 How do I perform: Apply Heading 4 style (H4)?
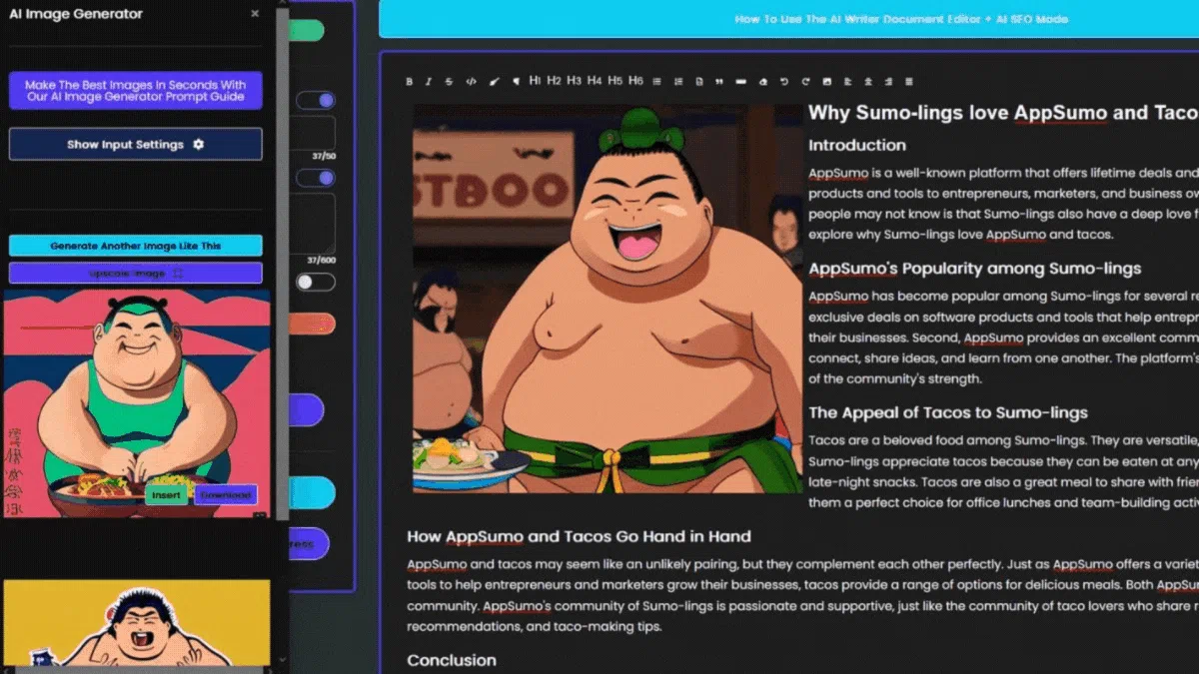[595, 80]
